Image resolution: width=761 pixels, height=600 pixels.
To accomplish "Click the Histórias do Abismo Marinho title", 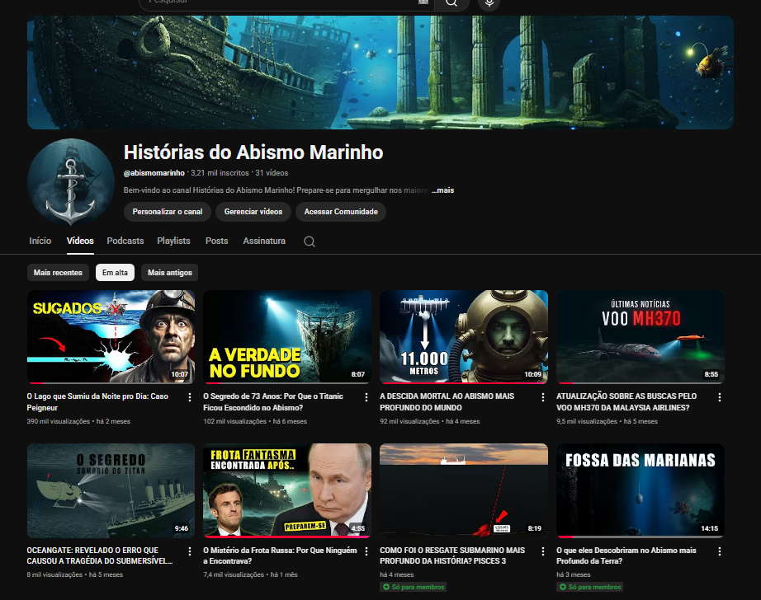I will (x=253, y=152).
